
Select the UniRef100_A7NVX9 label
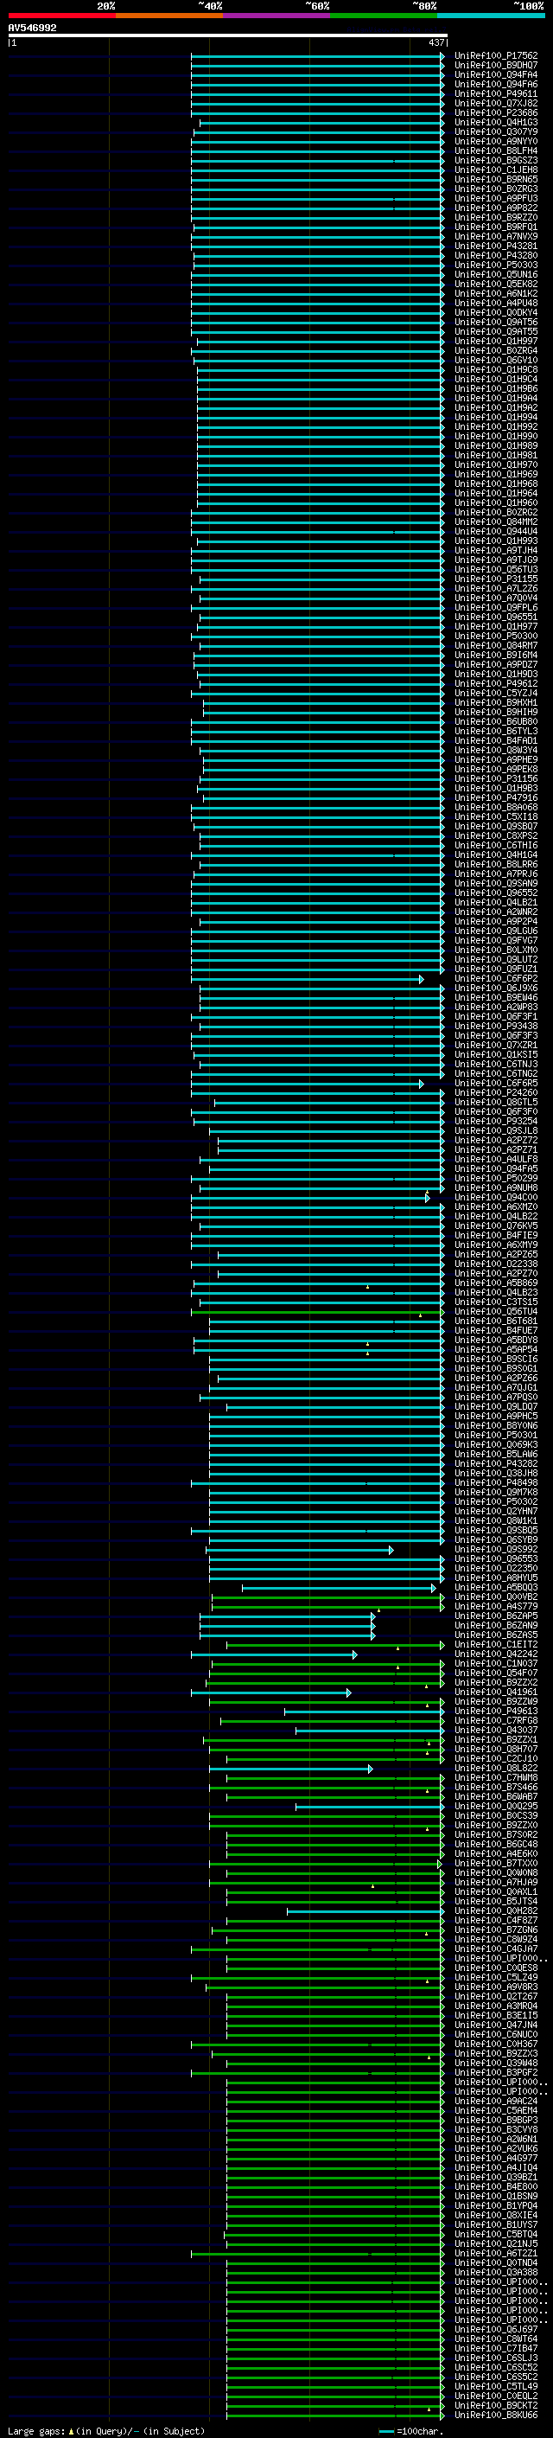tap(495, 237)
